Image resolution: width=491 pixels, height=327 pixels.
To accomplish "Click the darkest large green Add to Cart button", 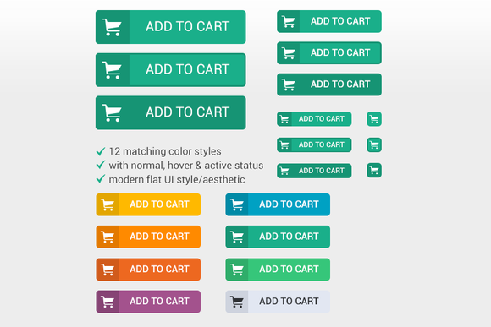I will (x=171, y=112).
